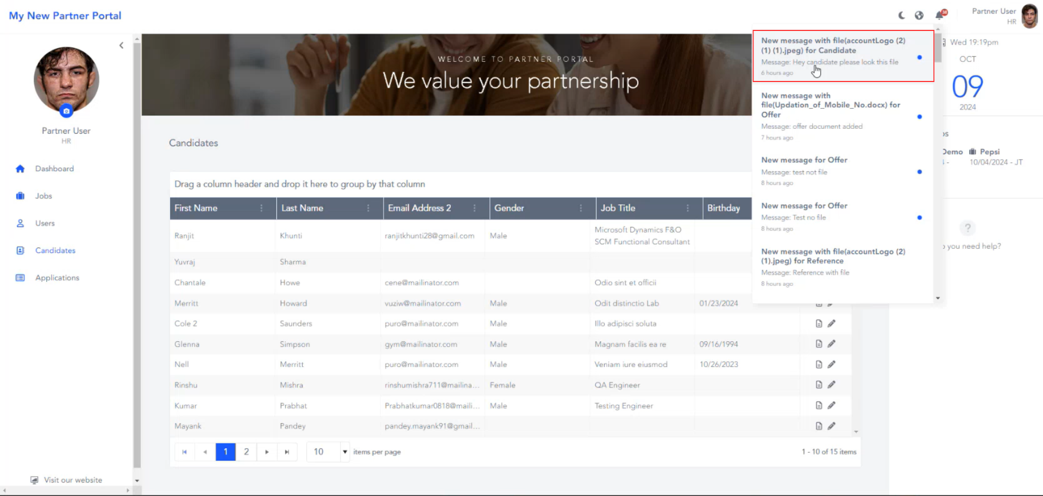
Task: Open Jobs in sidebar
Action: [43, 196]
